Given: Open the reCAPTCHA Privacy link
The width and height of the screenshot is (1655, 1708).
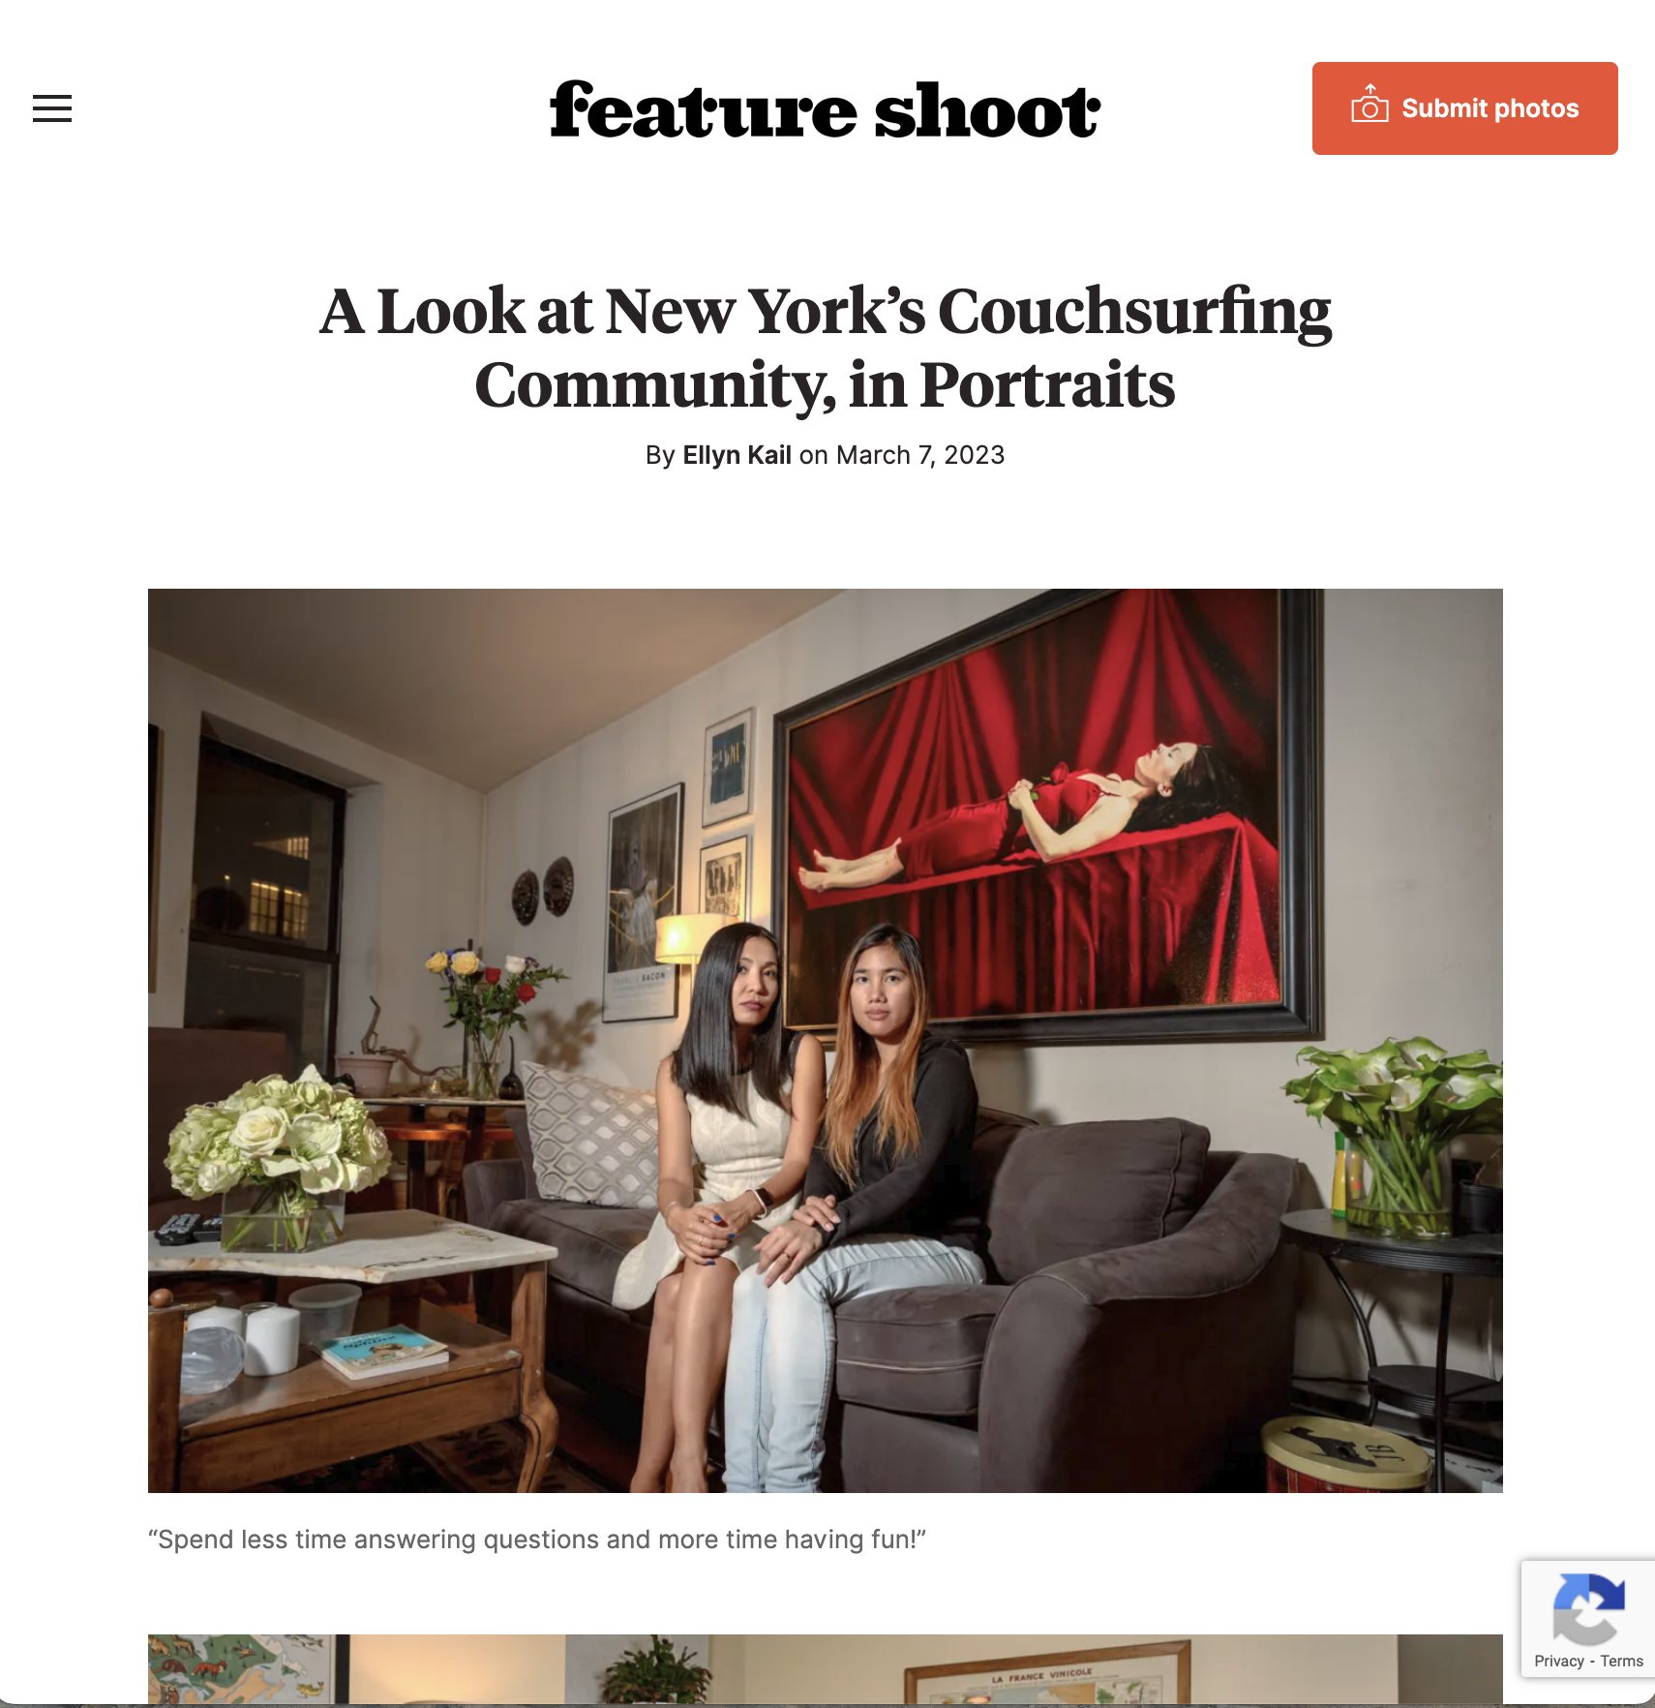Looking at the screenshot, I should [x=1558, y=1662].
